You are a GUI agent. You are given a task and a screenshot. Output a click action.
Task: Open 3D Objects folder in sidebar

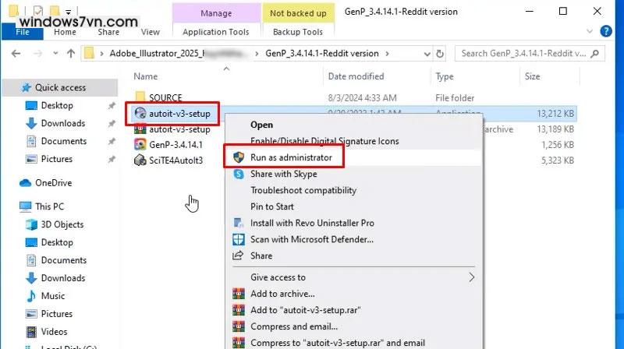click(x=63, y=225)
